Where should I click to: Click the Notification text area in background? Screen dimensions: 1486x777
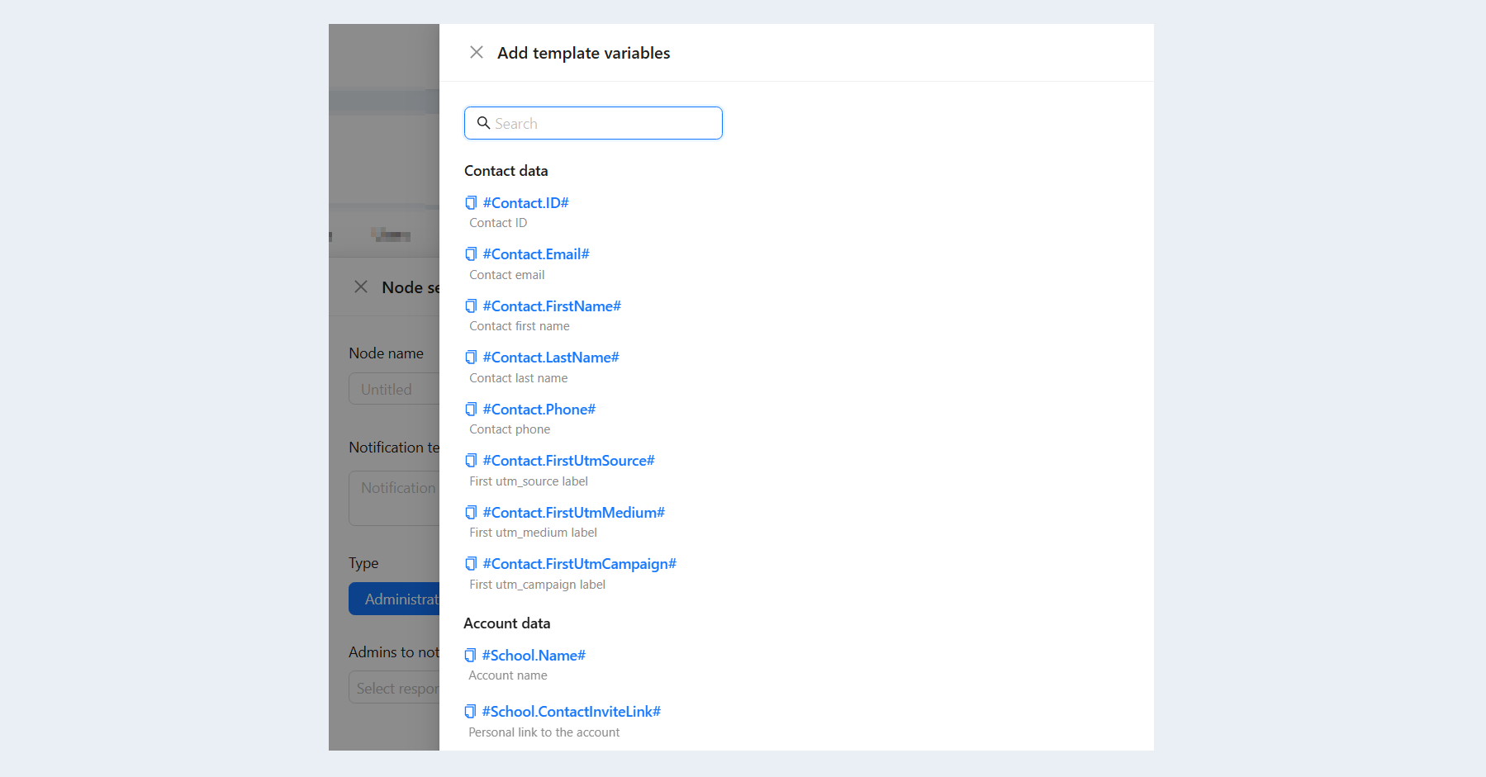[395, 498]
